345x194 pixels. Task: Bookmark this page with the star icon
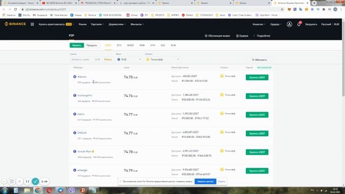[282, 9]
